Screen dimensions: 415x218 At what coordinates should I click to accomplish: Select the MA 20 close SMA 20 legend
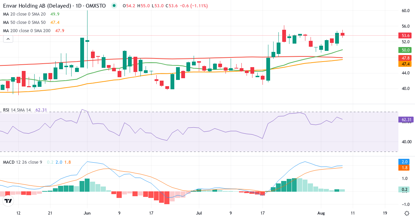[x=24, y=14]
